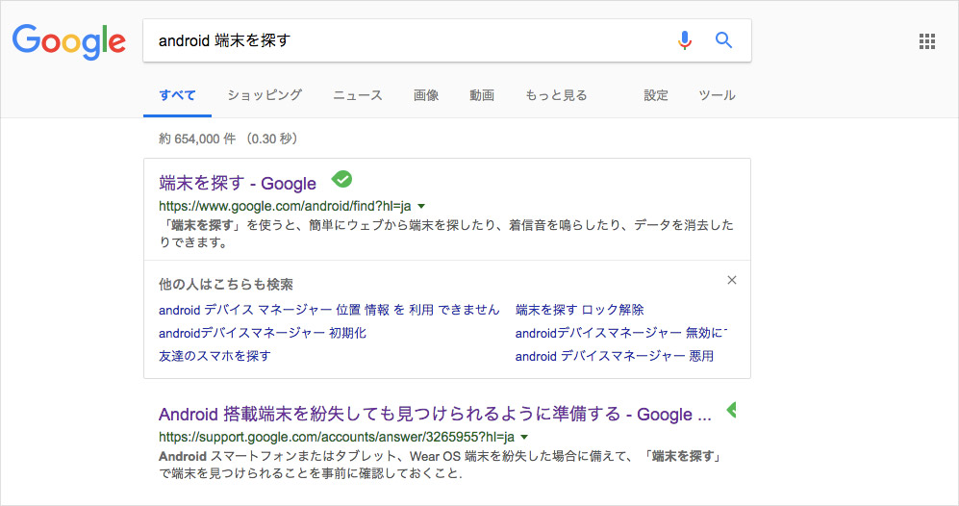
Task: Expand the もっと見る menu
Action: point(556,95)
